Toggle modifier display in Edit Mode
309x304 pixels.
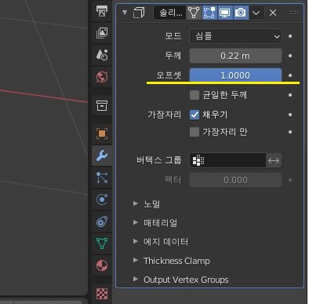pos(209,13)
